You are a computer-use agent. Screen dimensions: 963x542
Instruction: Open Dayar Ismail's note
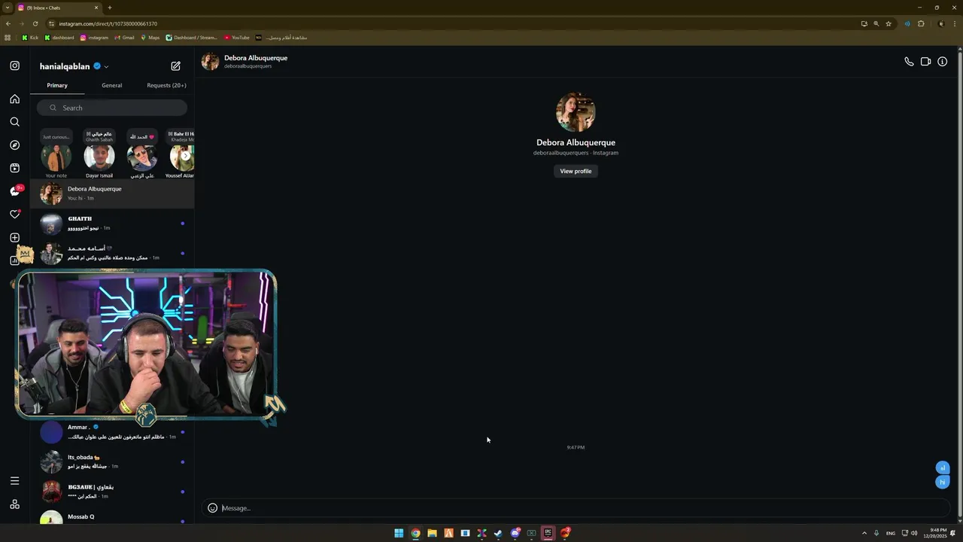[x=99, y=157]
